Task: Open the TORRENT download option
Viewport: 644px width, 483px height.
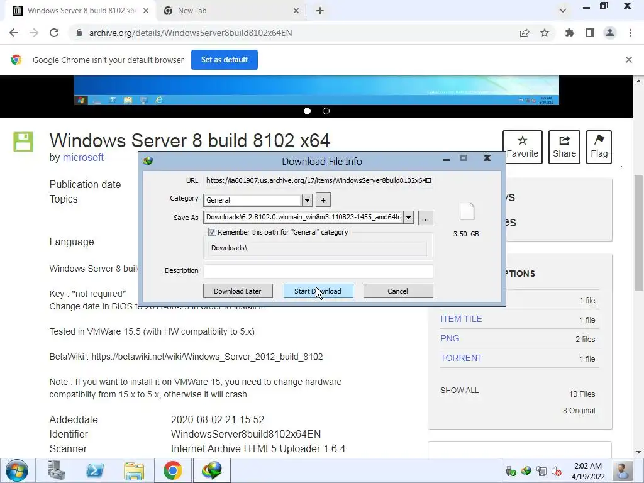Action: [x=461, y=358]
